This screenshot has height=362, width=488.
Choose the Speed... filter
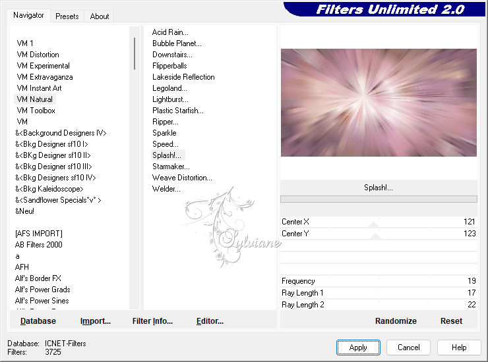166,144
